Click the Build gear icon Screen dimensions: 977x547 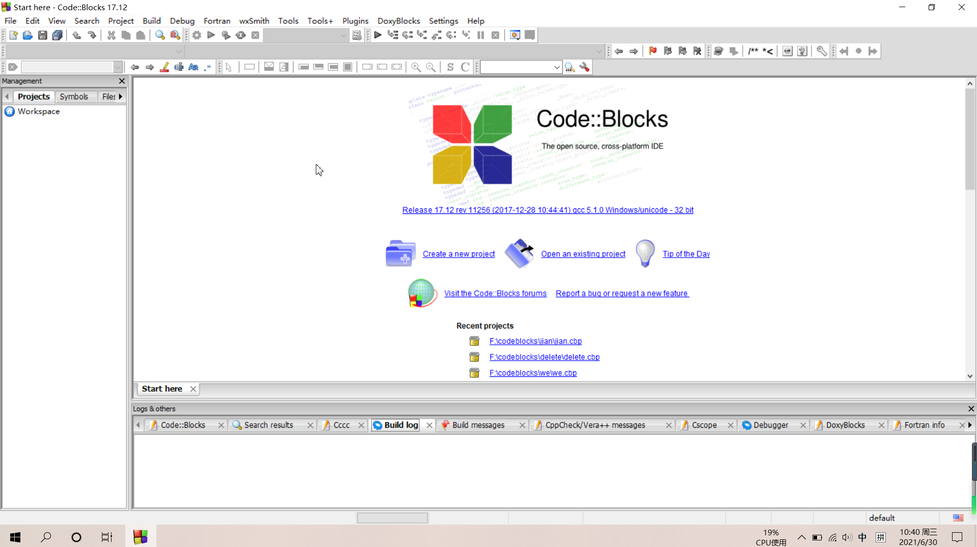tap(197, 35)
